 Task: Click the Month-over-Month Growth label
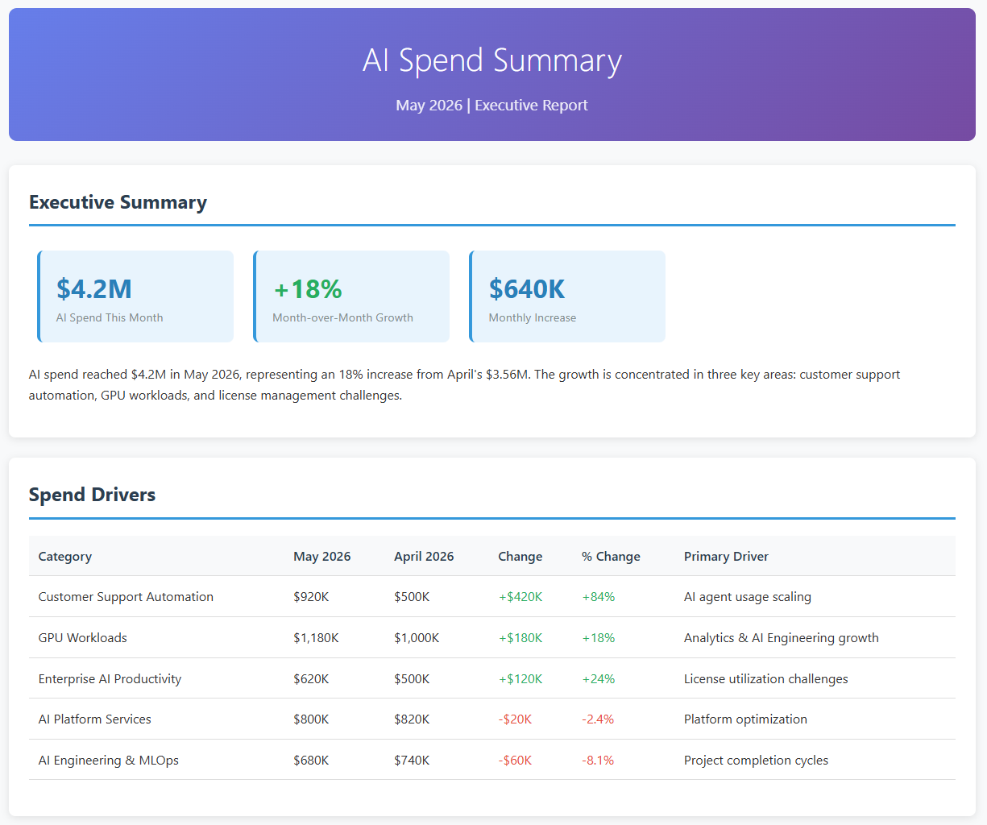[x=342, y=317]
